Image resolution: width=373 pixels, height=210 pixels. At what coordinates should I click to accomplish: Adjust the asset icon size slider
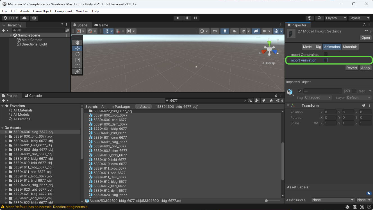pos(267,201)
